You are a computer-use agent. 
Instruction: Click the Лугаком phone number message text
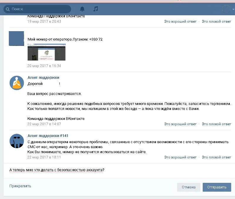(65, 39)
